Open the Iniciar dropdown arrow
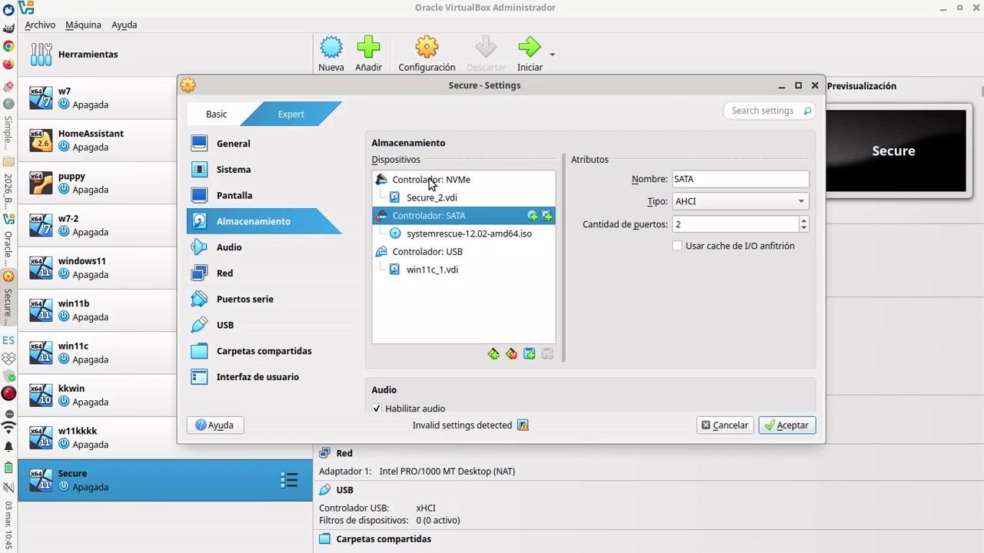Screen dimensions: 984x553 [x=552, y=55]
